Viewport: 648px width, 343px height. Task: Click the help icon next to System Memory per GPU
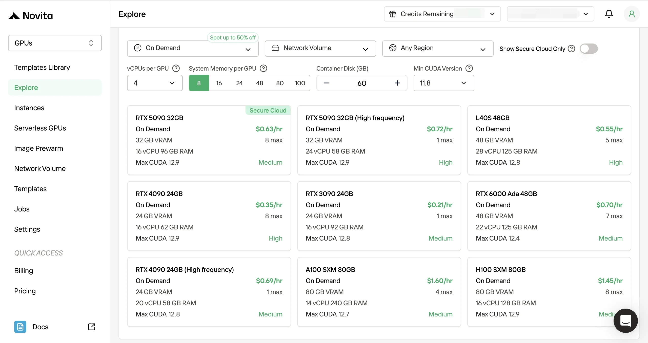point(264,68)
